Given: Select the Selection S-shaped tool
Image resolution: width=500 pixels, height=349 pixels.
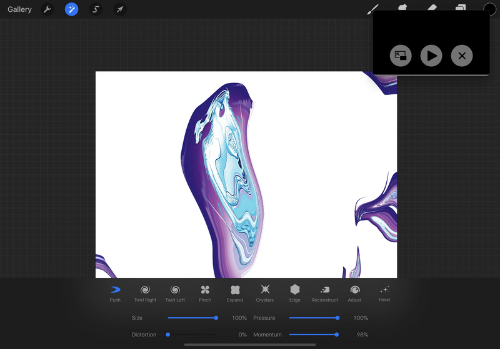Looking at the screenshot, I should 96,9.
